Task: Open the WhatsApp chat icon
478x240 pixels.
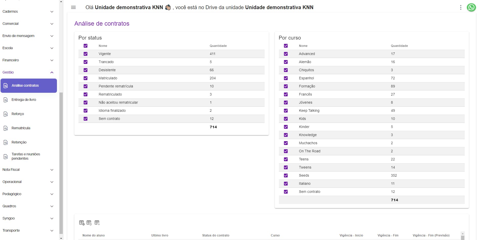Action: click(x=471, y=7)
